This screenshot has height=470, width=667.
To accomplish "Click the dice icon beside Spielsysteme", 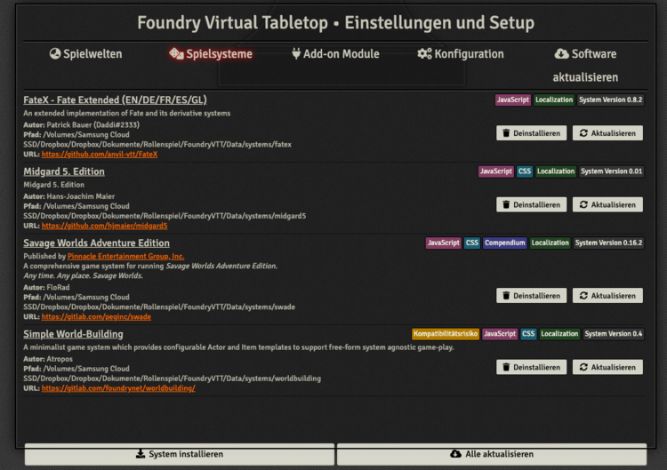I will coord(176,54).
